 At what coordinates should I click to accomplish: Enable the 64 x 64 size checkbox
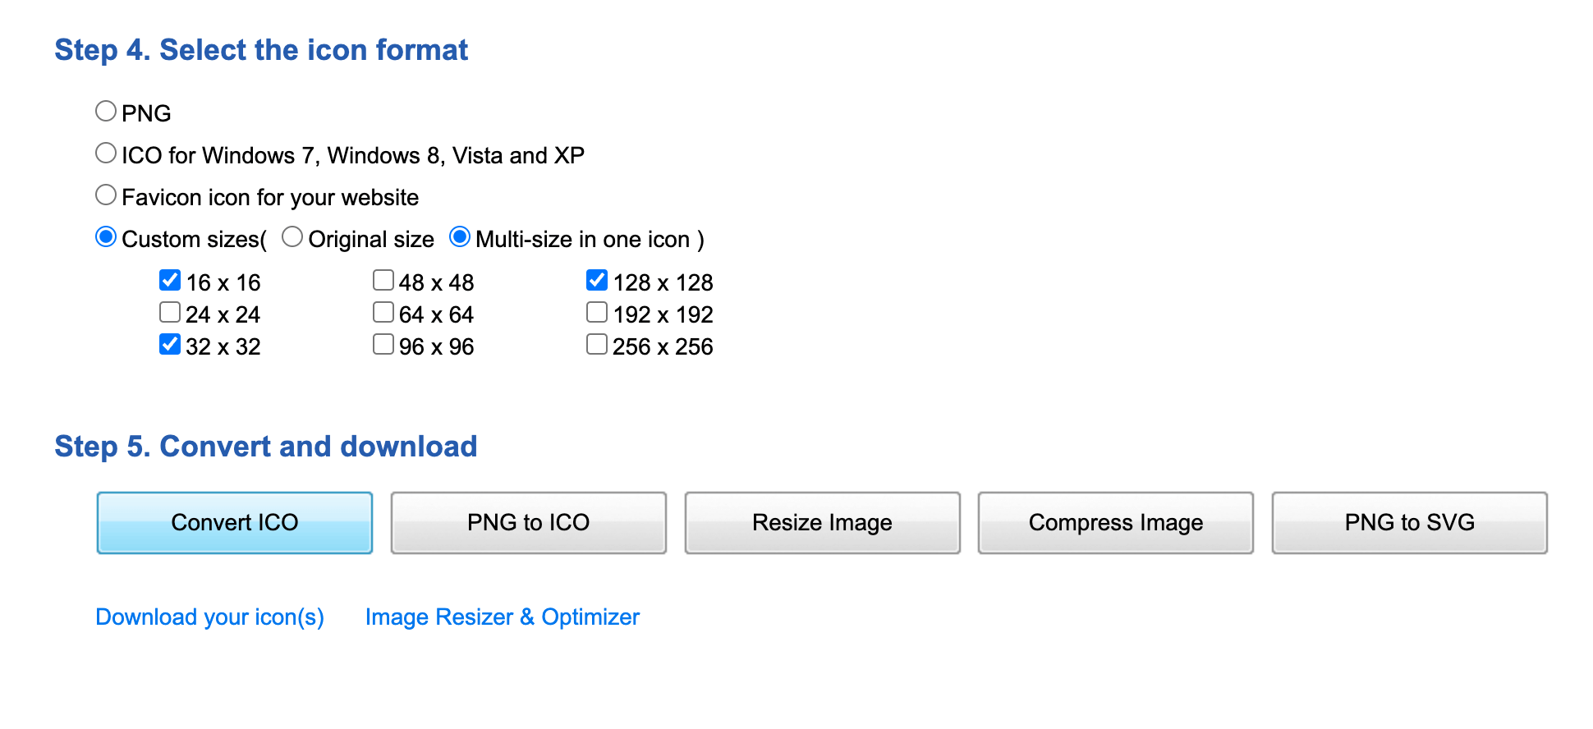383,313
